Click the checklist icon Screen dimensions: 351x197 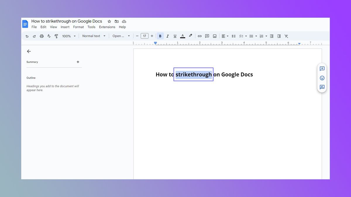point(241,36)
